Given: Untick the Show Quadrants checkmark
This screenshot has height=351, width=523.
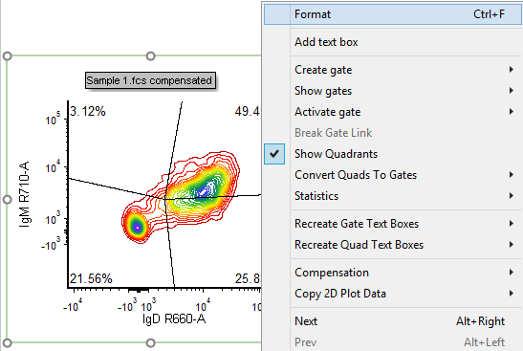Looking at the screenshot, I should click(274, 154).
